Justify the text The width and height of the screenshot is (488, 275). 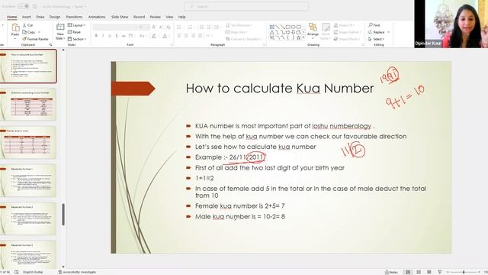pyautogui.click(x=200, y=36)
